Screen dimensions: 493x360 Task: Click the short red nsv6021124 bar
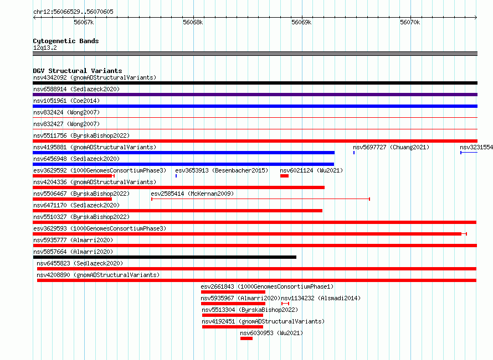point(284,176)
